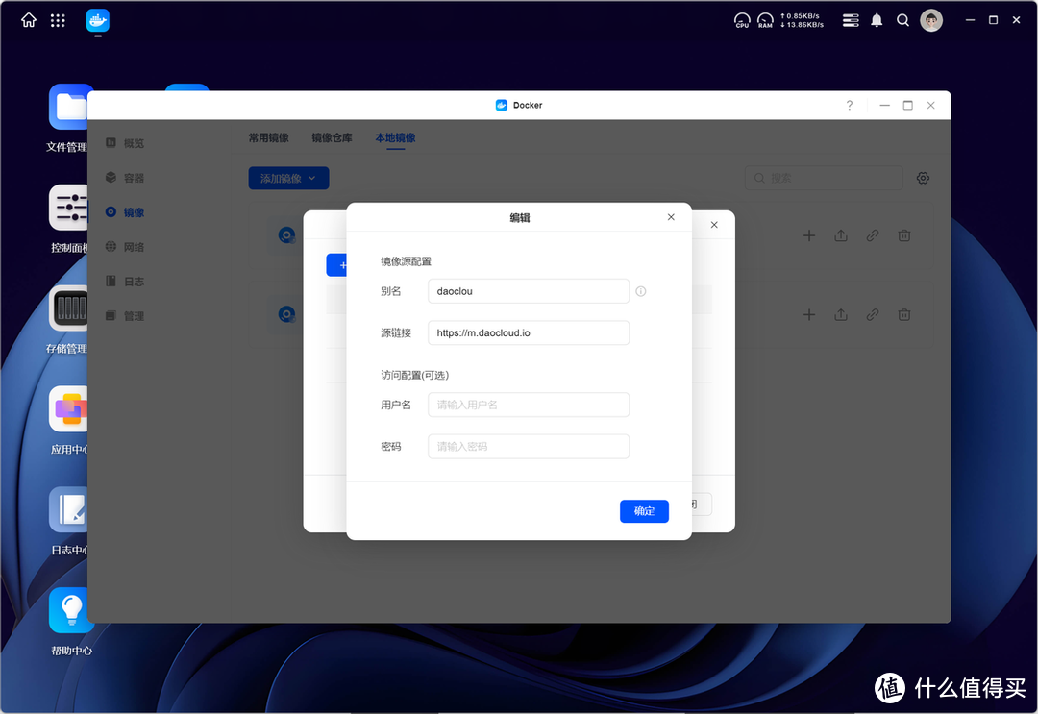The height and width of the screenshot is (714, 1038).
Task: Copy the image link via chain icon
Action: [x=872, y=235]
